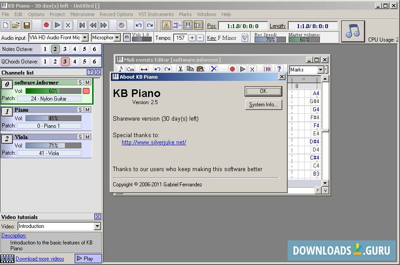Screen dimensions: 400x265
Task: Open the Metronome menu
Action: [x=82, y=14]
